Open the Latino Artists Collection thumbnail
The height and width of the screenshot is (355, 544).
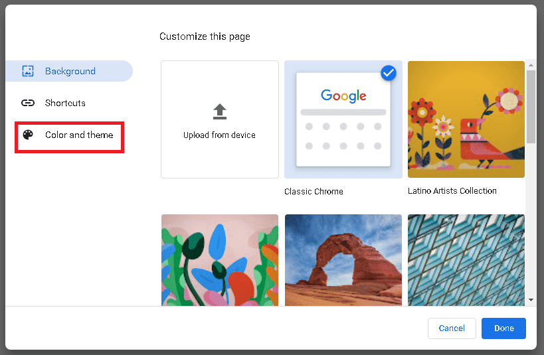[x=466, y=119]
